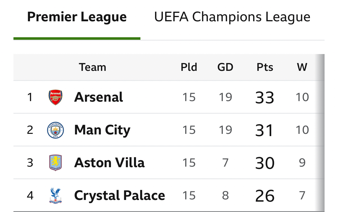Click Man City's 31 points value
Viewport: 338px width, 212px height.
coord(265,130)
